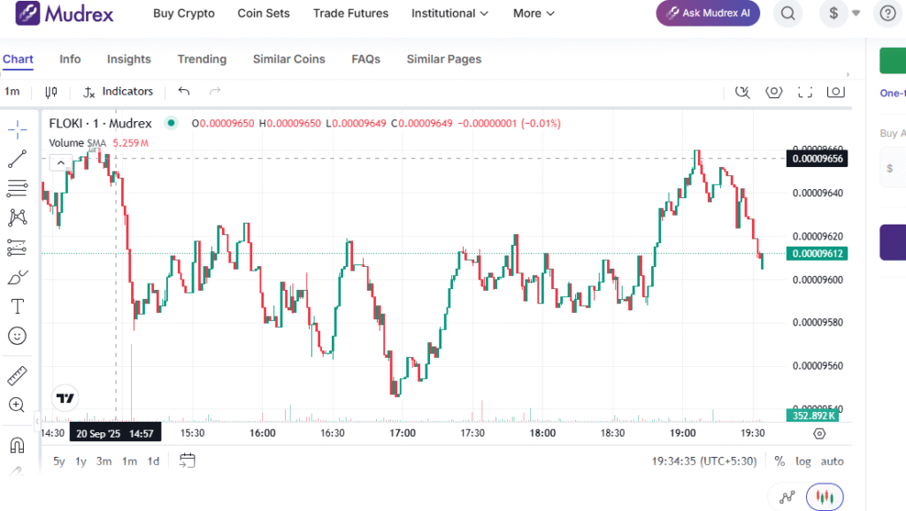The width and height of the screenshot is (906, 511).
Task: Set chart range to 5y
Action: [x=59, y=461]
